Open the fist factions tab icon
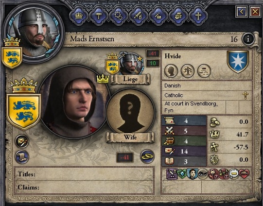263x206 pixels. (x=178, y=16)
